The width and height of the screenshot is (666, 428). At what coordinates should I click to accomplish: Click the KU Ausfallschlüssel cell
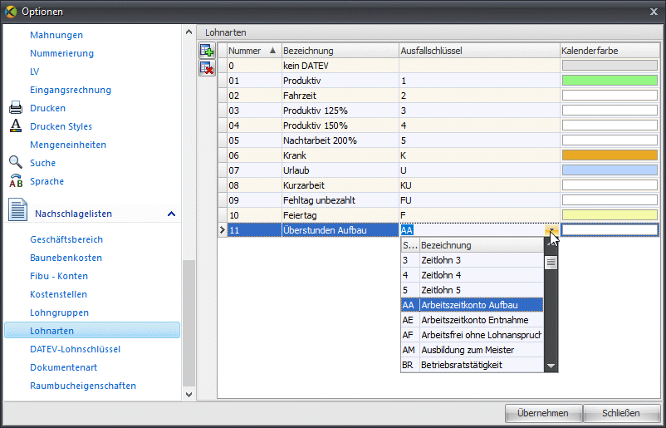coord(479,185)
